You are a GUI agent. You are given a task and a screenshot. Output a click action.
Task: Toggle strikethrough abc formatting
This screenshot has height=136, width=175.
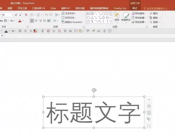[x=1, y=21]
